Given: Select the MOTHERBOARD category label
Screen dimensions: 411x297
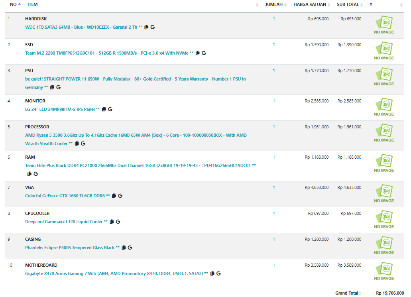Looking at the screenshot, I should pos(41,265).
